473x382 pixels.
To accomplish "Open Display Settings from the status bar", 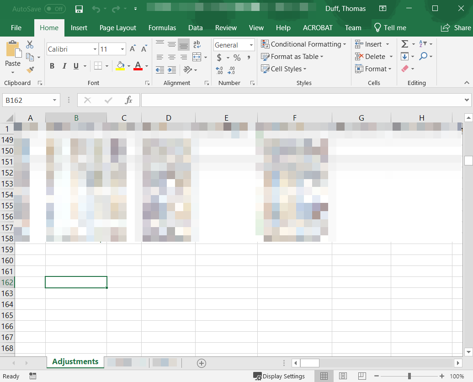I will 280,376.
